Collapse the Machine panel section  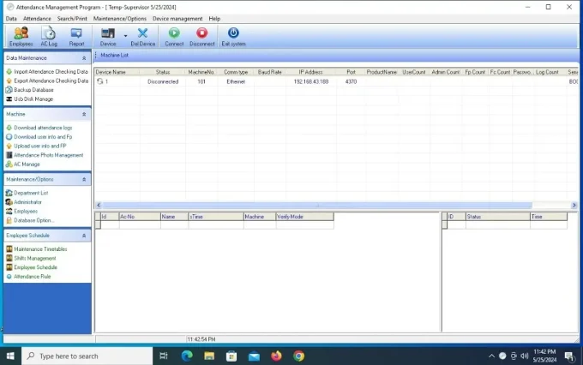pyautogui.click(x=84, y=114)
